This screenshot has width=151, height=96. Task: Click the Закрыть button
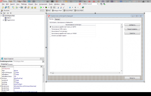click(x=132, y=78)
